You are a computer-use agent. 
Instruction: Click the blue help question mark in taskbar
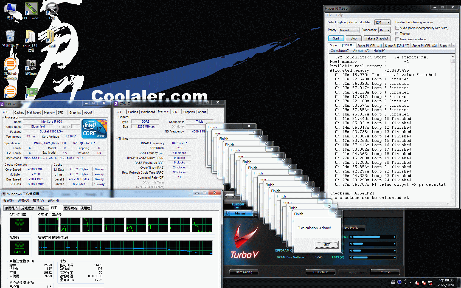(399, 282)
